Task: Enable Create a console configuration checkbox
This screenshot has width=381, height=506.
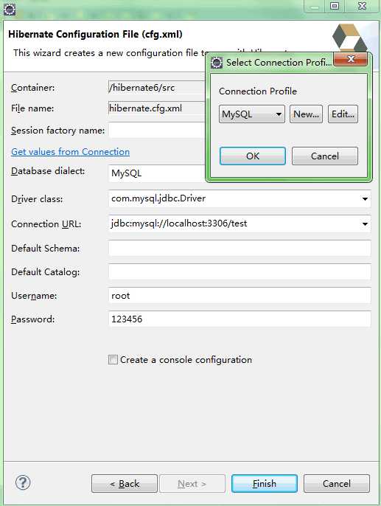Action: point(113,359)
